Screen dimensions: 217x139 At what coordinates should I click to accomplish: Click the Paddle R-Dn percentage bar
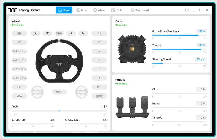[86, 124]
